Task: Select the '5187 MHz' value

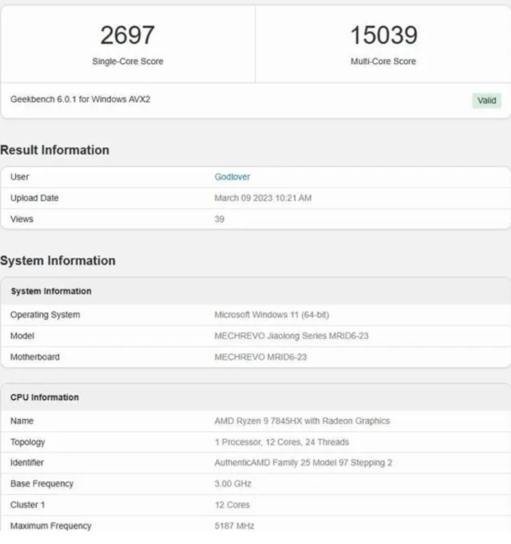Action: pyautogui.click(x=234, y=526)
